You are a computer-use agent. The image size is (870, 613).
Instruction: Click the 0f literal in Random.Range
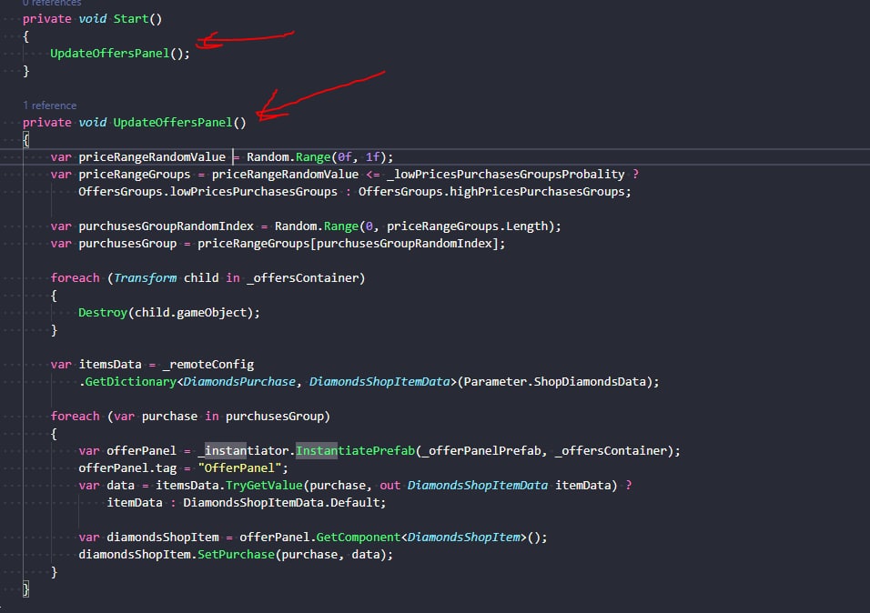345,157
